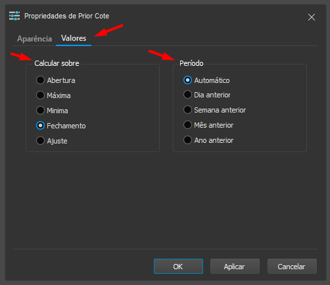Select the Ano anterior option
The height and width of the screenshot is (285, 330).
click(208, 140)
